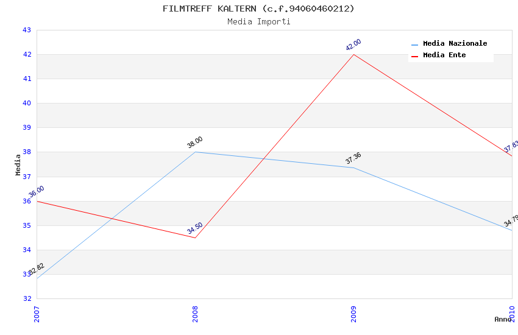
Task: Click the 34.79 data label
Action: [x=511, y=220]
